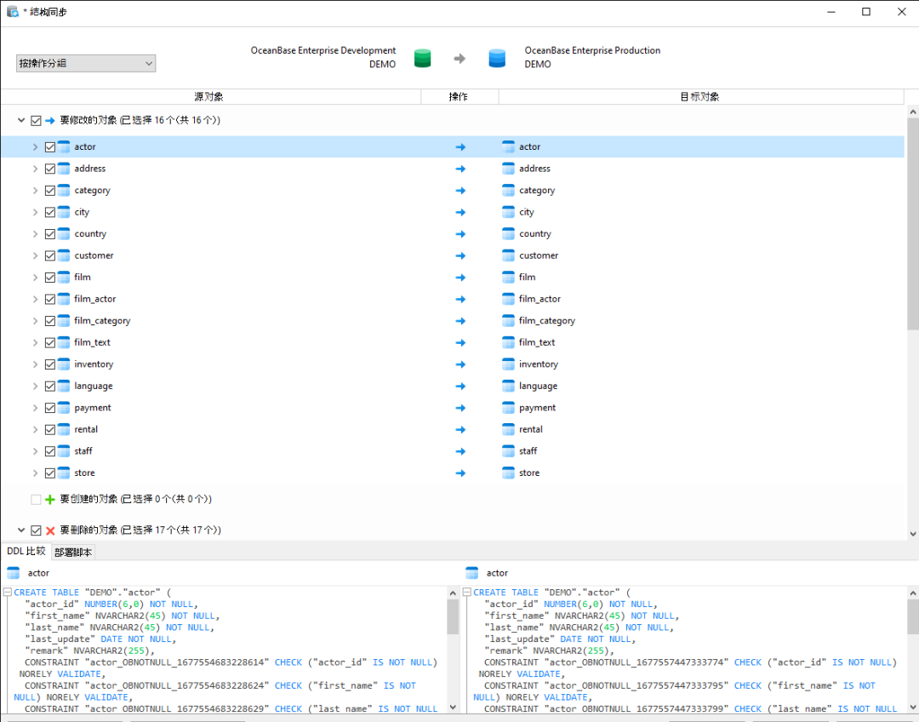Click the target customer table icon
Image resolution: width=919 pixels, height=722 pixels.
click(508, 255)
